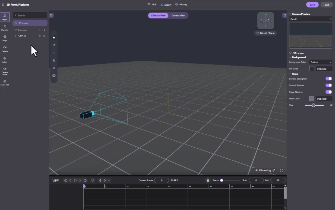Viewport: 335px width, 210px height.
Task: Turn off Stage Platform switch
Action: coord(329,92)
